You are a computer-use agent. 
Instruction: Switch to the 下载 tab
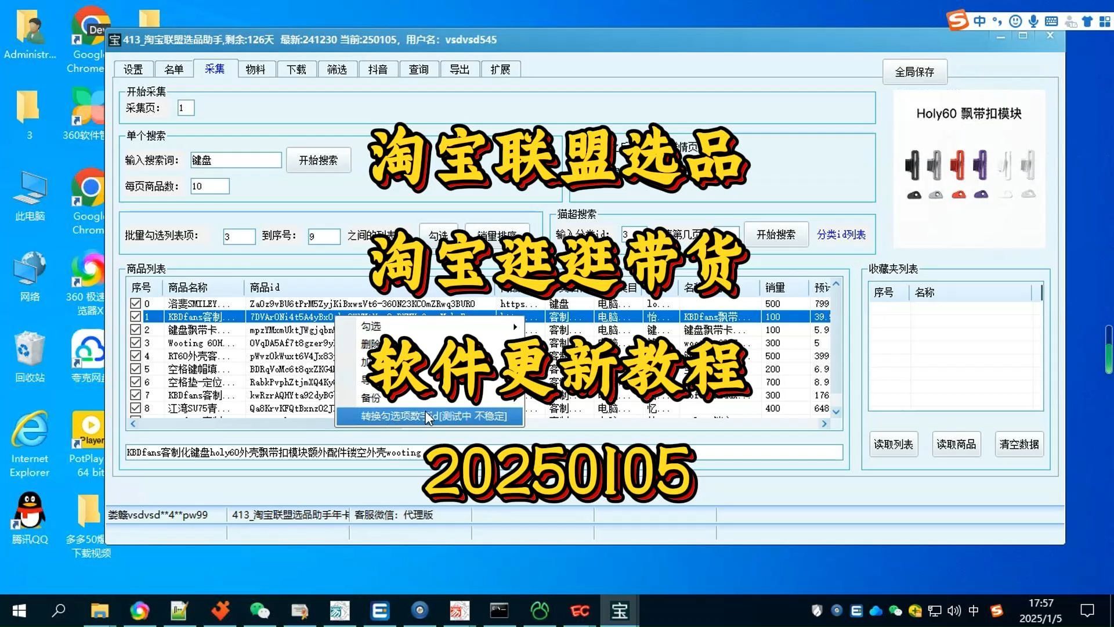coord(296,69)
